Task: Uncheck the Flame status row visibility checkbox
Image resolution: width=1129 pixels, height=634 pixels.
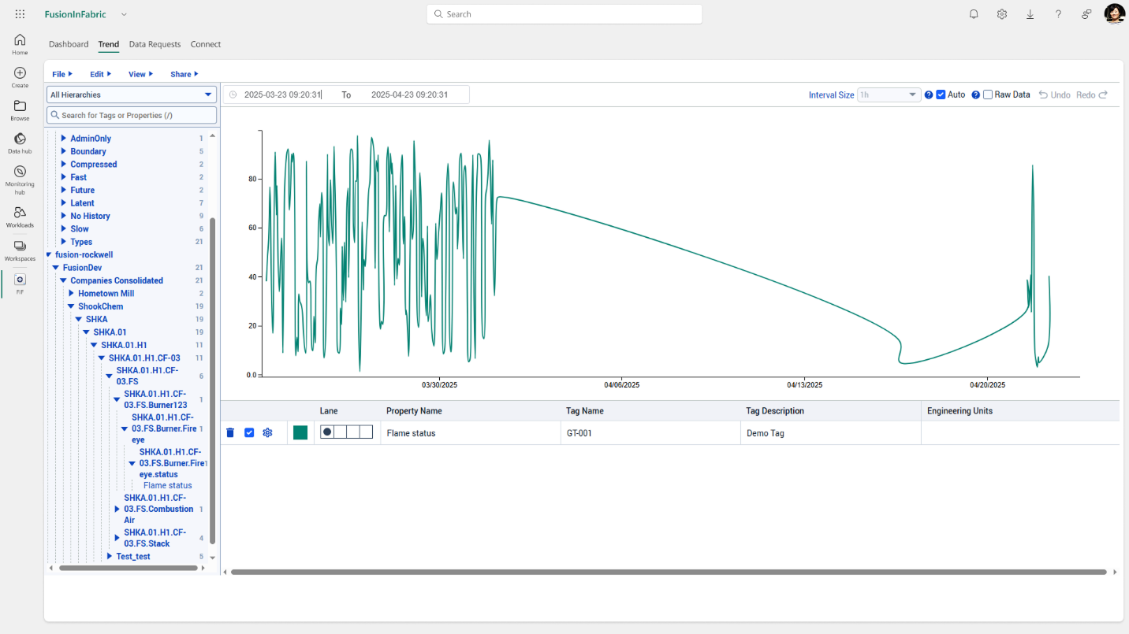Action: (249, 432)
